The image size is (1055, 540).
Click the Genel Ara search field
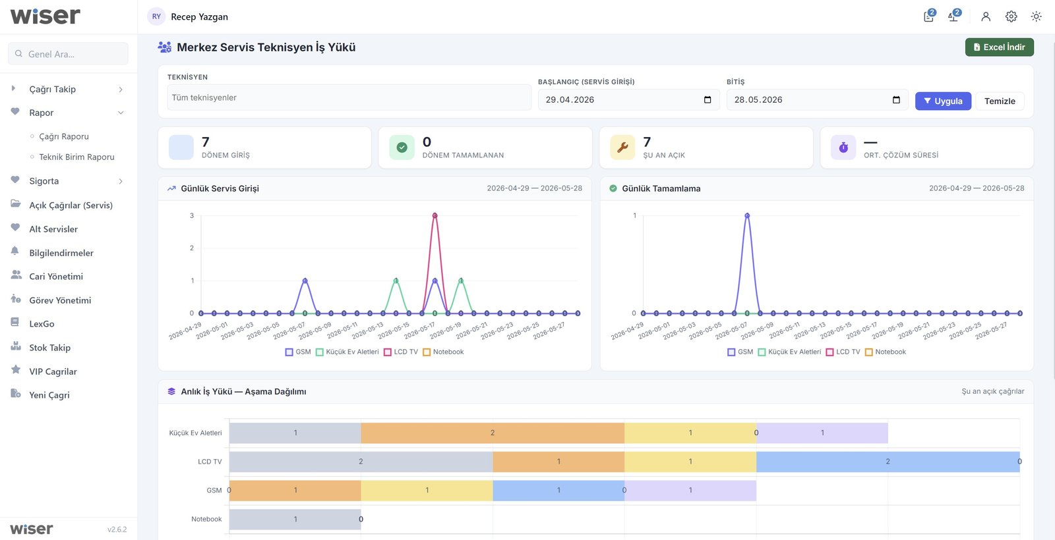coord(69,54)
